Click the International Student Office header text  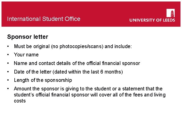tap(44, 19)
